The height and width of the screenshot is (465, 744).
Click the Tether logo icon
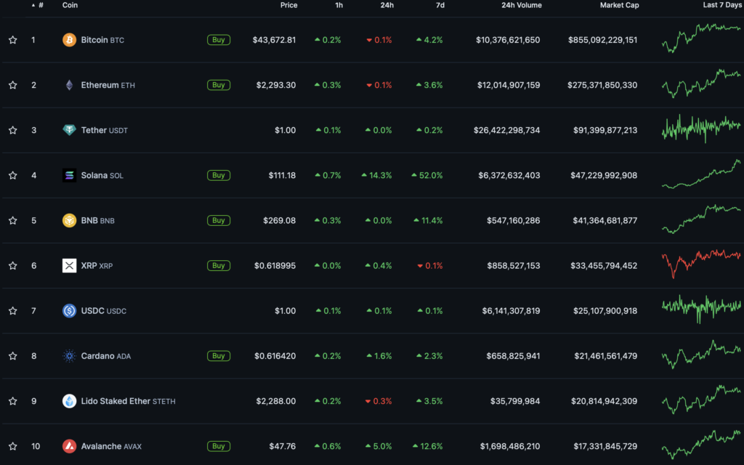tap(69, 130)
